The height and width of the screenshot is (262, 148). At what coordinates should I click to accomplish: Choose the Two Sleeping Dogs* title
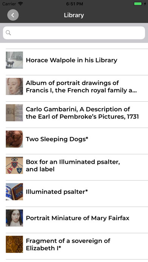tap(57, 139)
